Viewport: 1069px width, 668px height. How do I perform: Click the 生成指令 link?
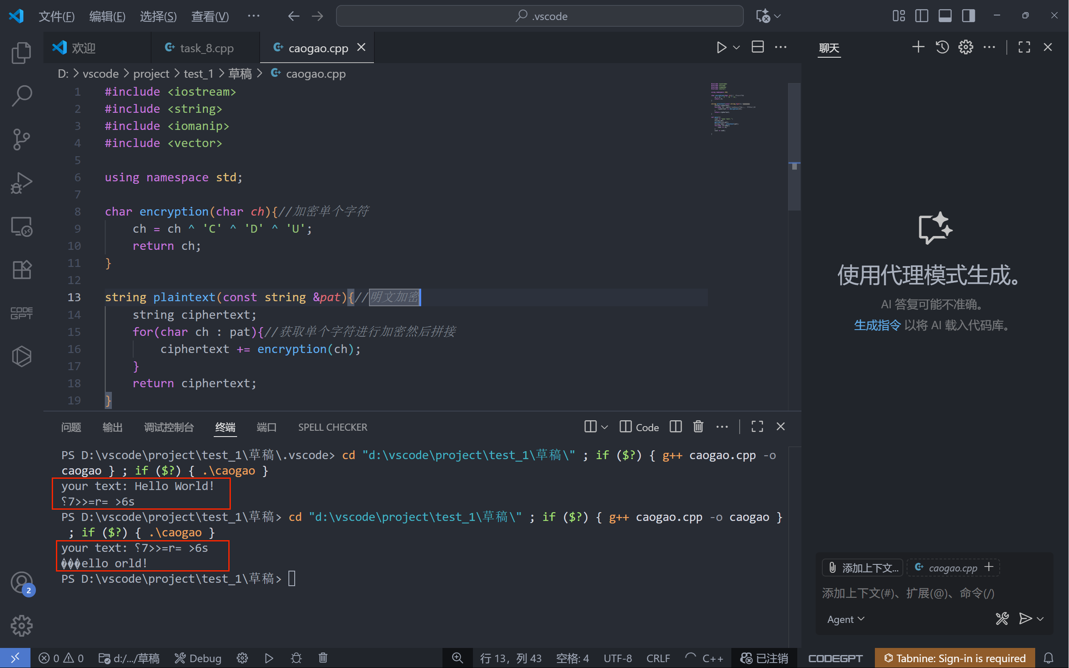[877, 325]
